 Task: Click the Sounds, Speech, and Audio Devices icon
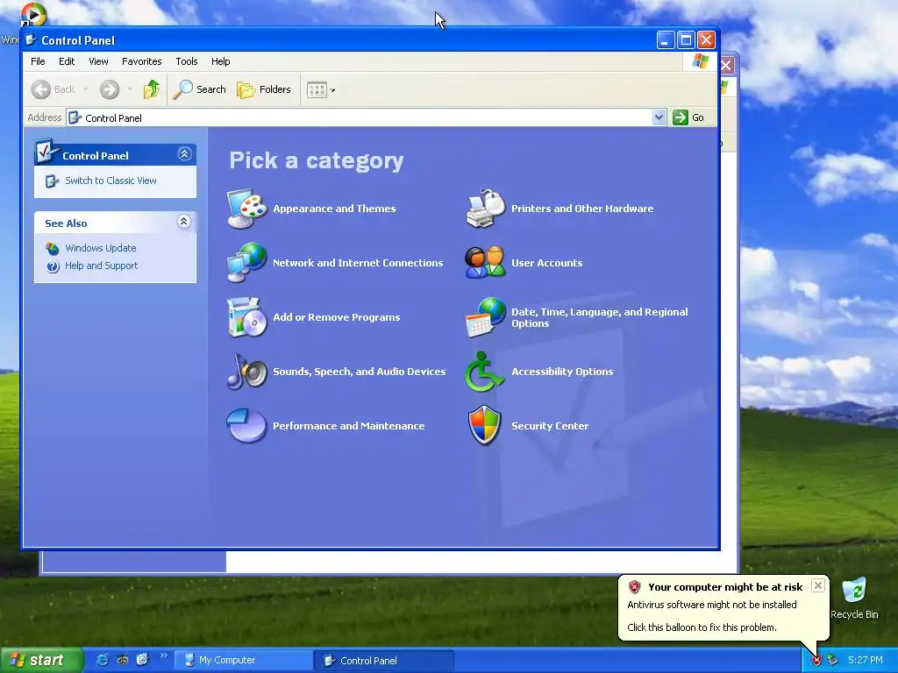[246, 372]
